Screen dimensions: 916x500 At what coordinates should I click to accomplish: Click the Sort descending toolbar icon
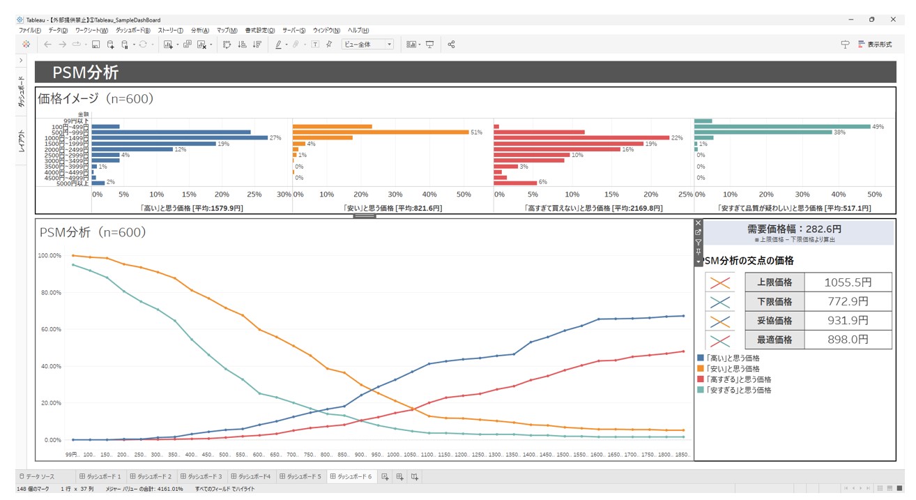click(257, 44)
